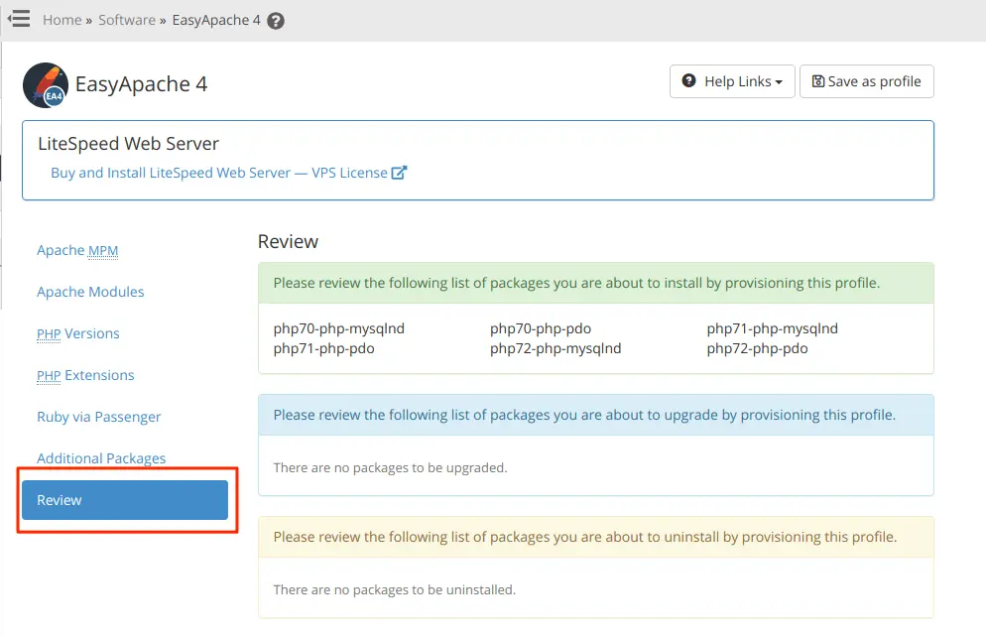Screen dimensions: 986x636
Task: Open the Additional Packages section
Action: click(101, 458)
